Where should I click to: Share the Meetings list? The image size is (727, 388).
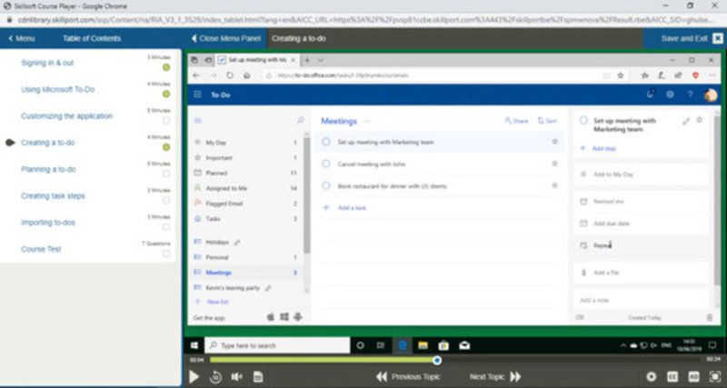(x=516, y=121)
